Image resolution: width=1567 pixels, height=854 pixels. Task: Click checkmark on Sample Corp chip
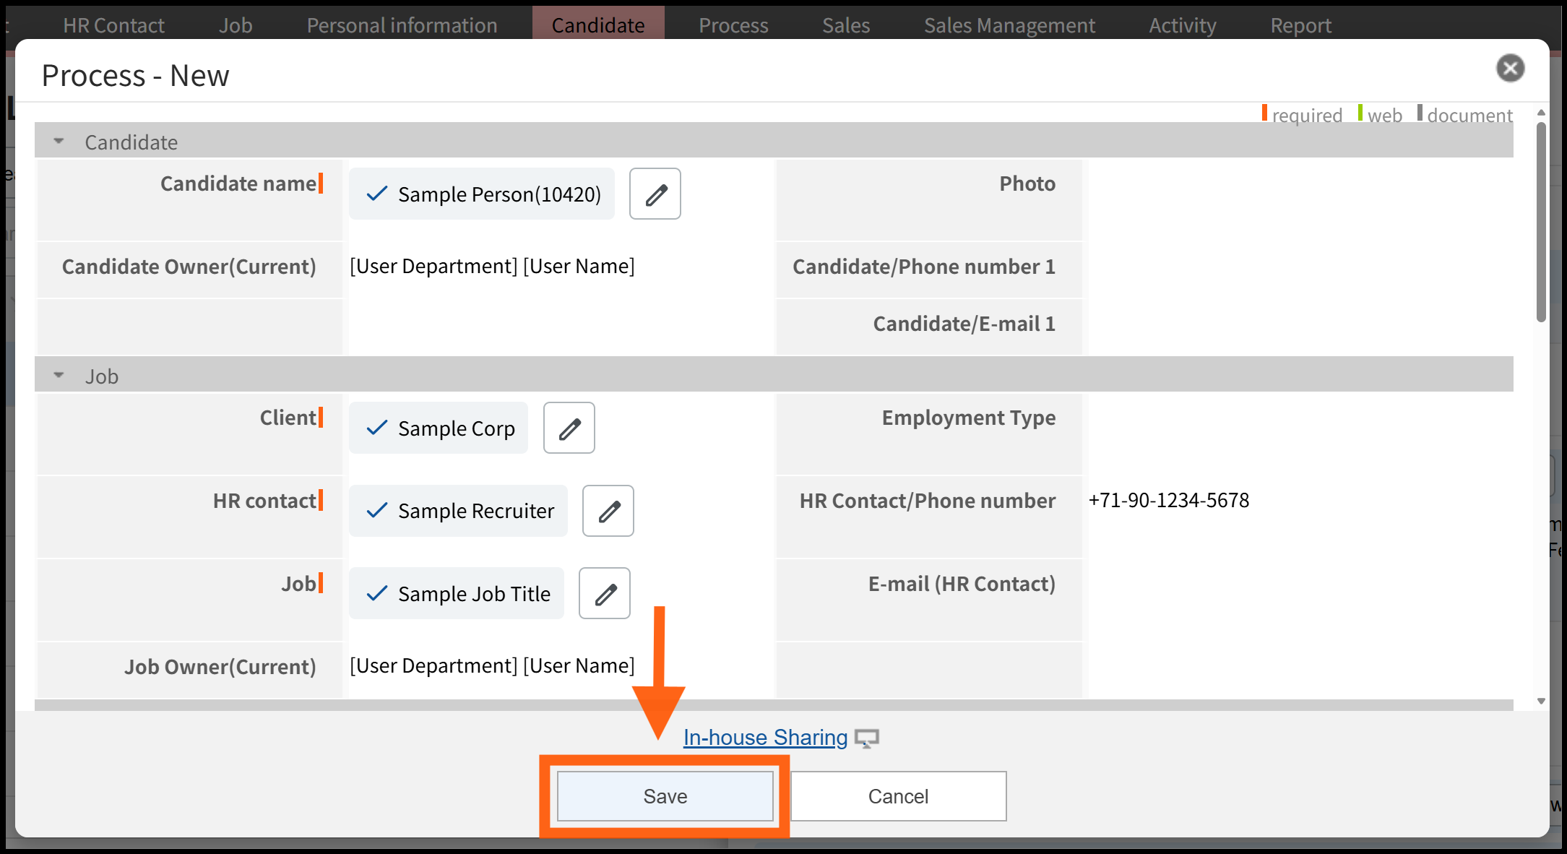point(377,428)
